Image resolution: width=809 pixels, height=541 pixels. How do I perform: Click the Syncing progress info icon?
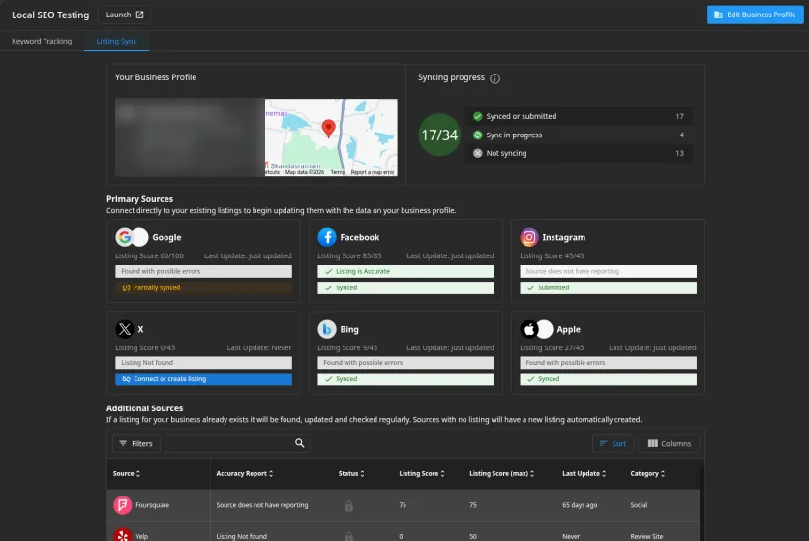494,78
